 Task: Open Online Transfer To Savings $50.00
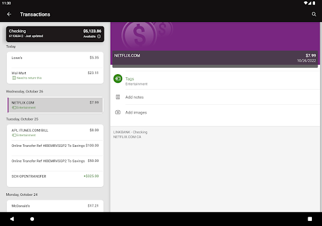[55, 163]
